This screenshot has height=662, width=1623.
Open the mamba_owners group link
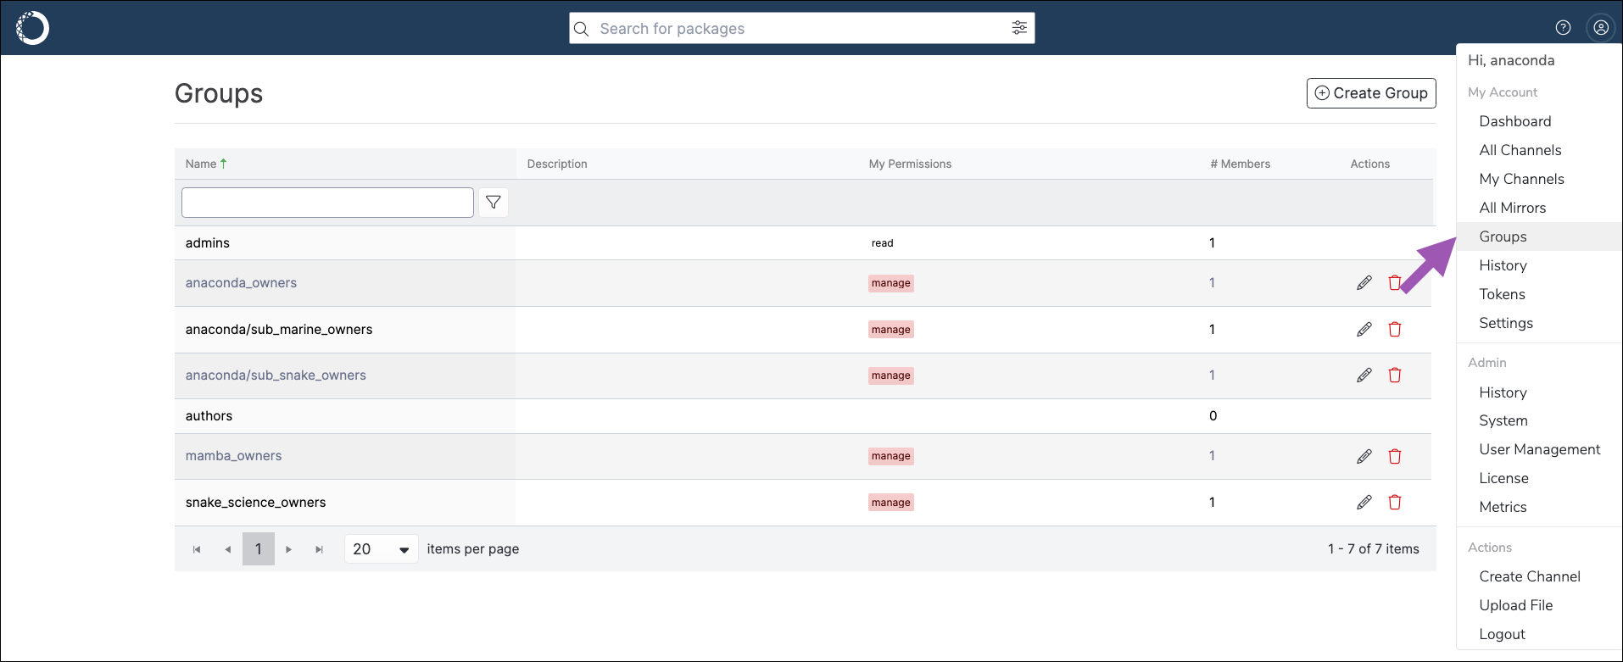(233, 456)
